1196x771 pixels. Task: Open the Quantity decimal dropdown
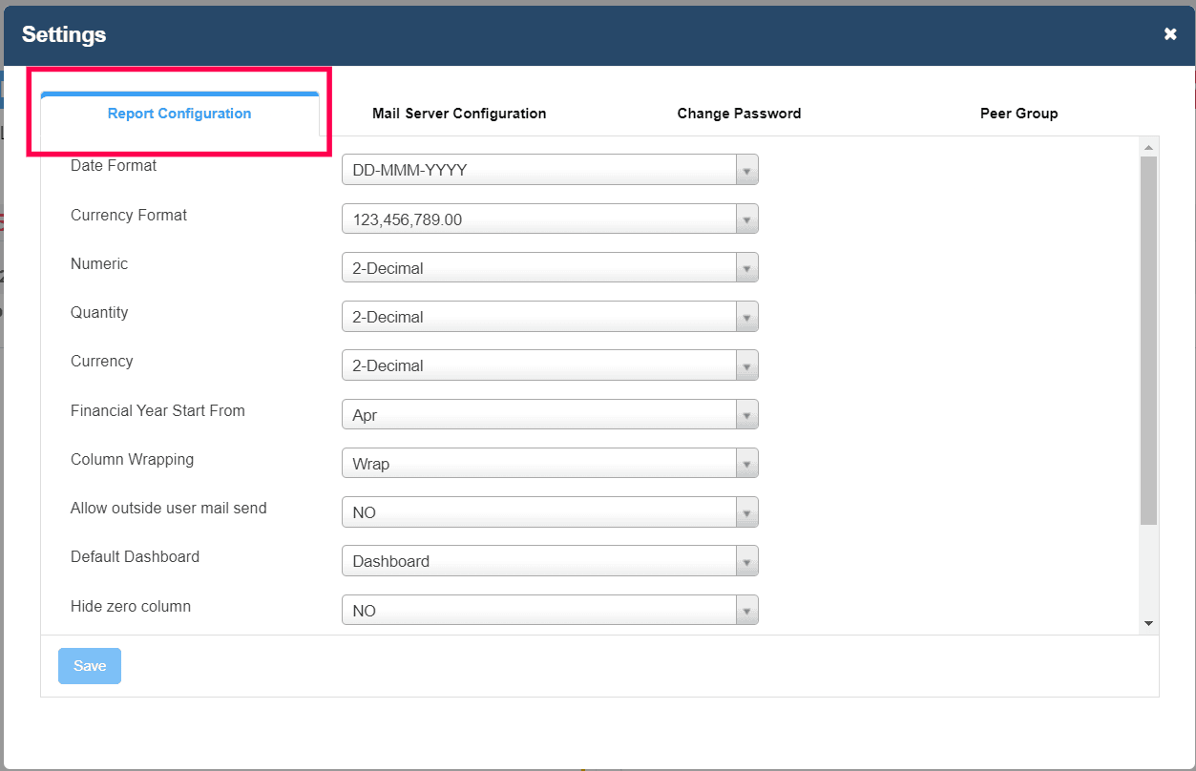(550, 317)
